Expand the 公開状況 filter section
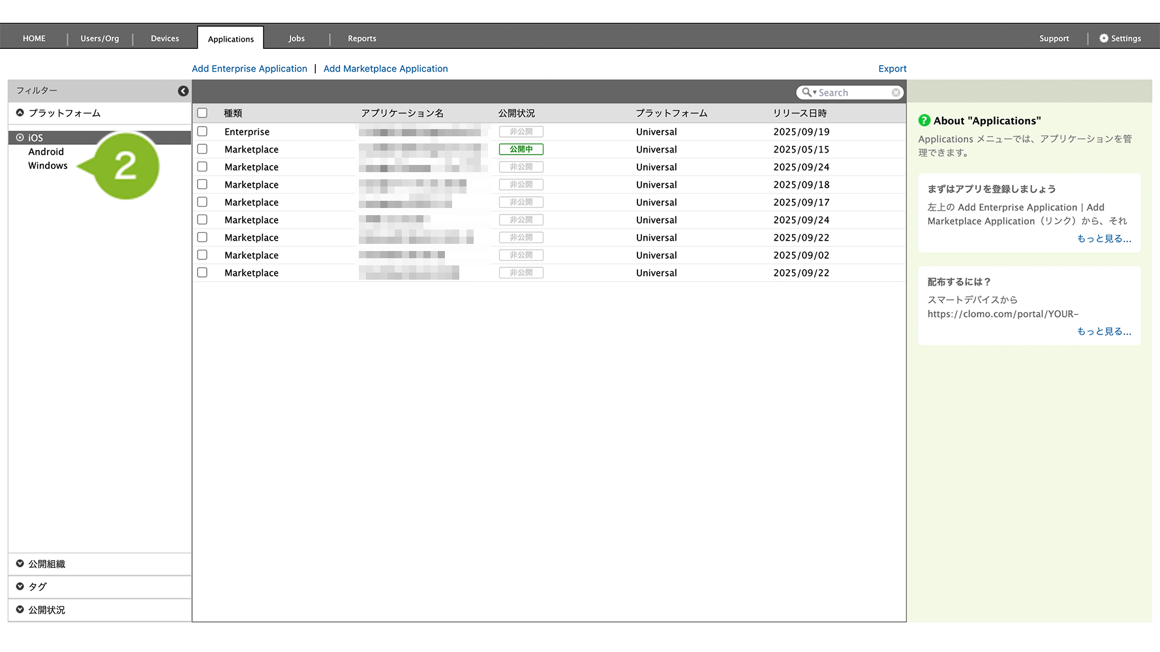The width and height of the screenshot is (1160, 652). point(20,610)
